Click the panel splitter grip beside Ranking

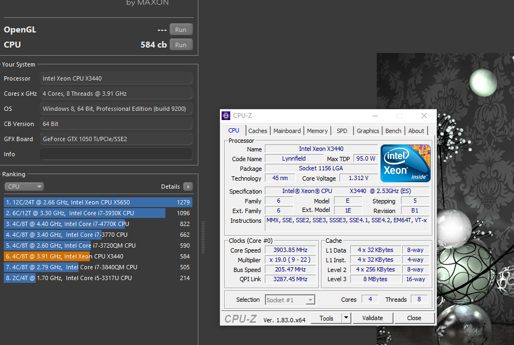tap(203, 237)
